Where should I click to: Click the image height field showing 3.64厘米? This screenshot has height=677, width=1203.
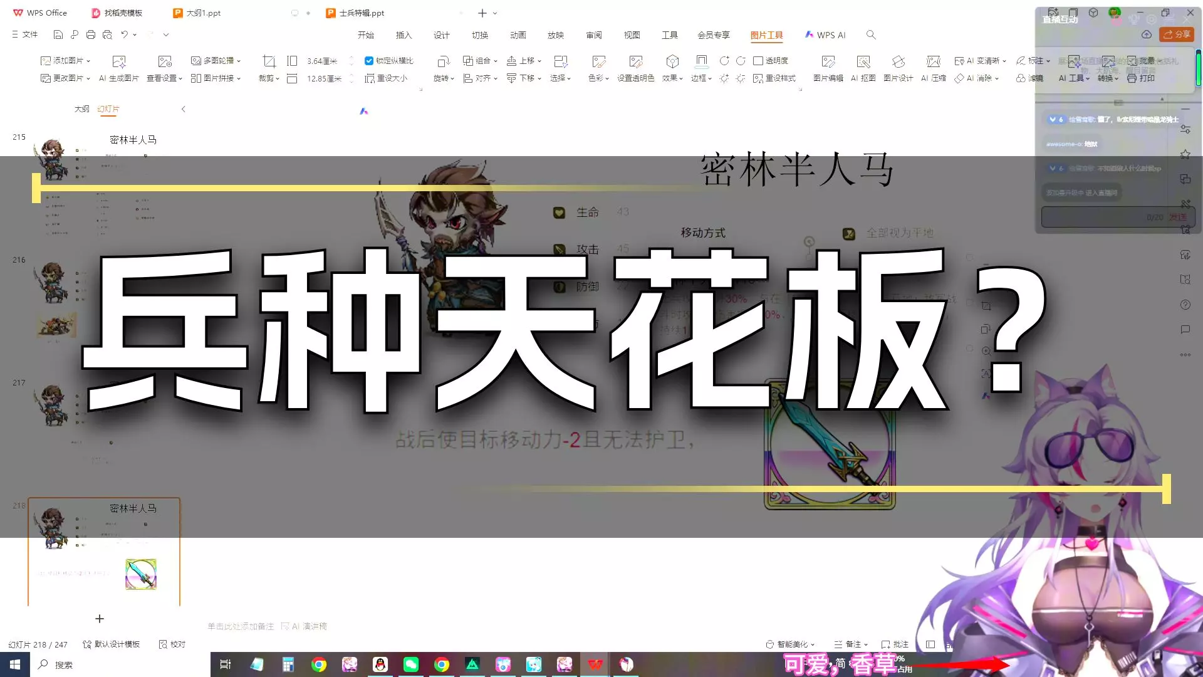(x=322, y=61)
